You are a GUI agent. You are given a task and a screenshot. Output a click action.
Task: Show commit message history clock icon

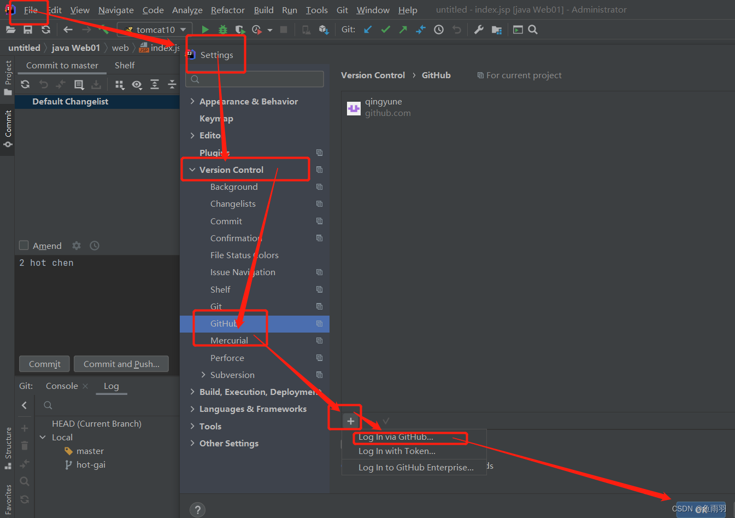pos(95,246)
